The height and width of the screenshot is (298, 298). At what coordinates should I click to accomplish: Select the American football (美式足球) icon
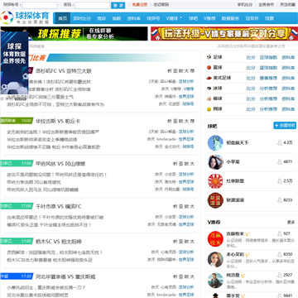click(x=209, y=78)
